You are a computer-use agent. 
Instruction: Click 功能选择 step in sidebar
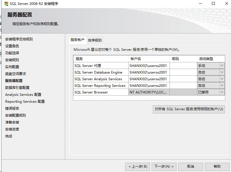(x=12, y=53)
